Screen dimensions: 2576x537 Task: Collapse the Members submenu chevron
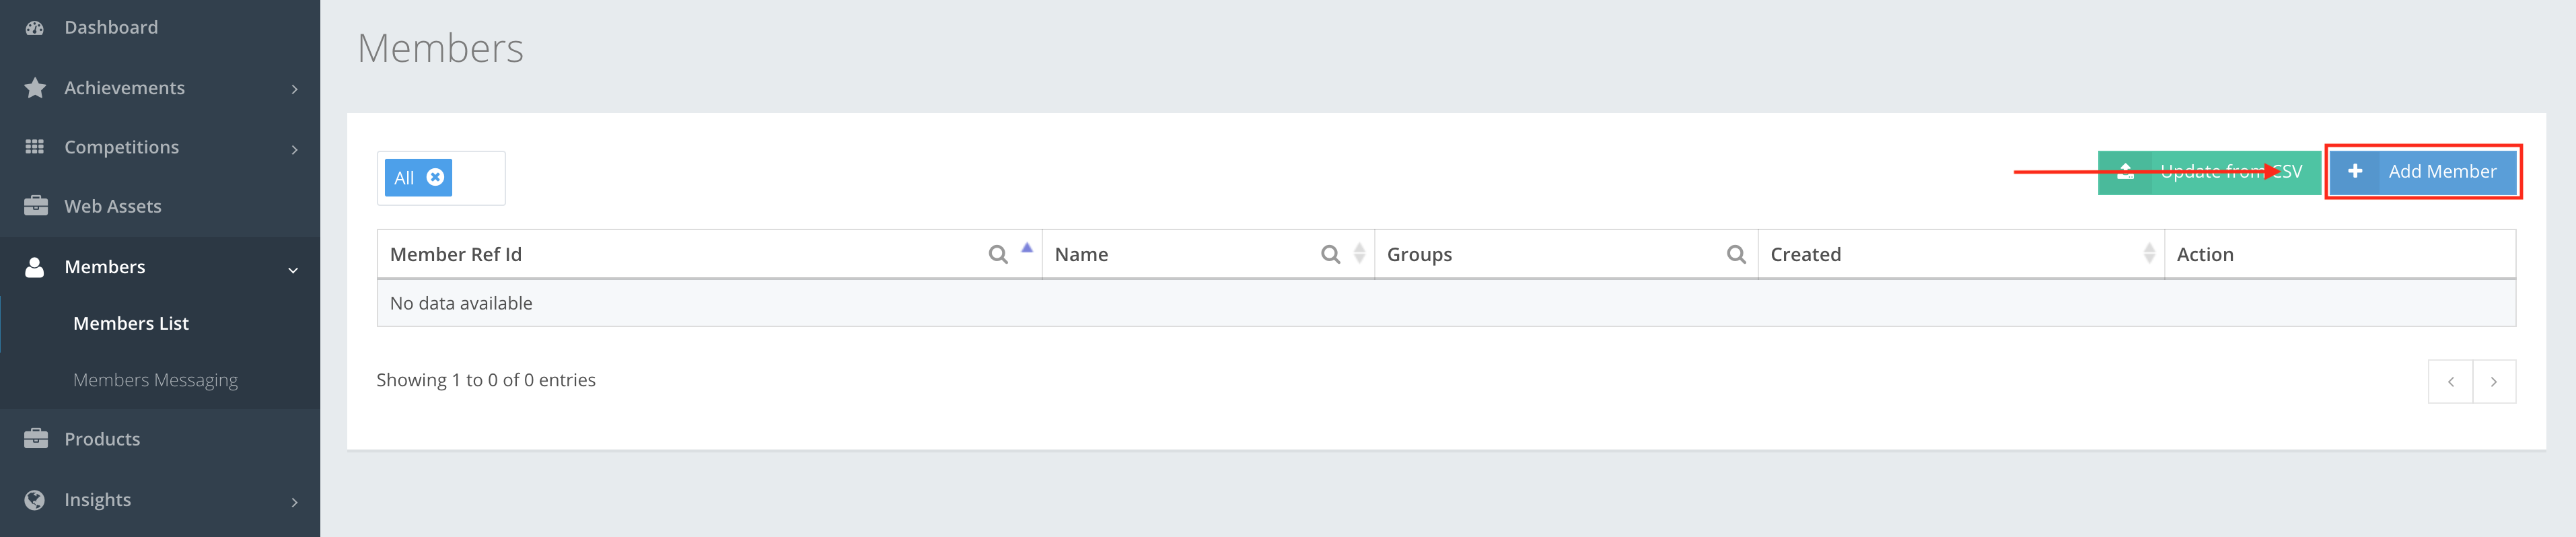click(294, 269)
